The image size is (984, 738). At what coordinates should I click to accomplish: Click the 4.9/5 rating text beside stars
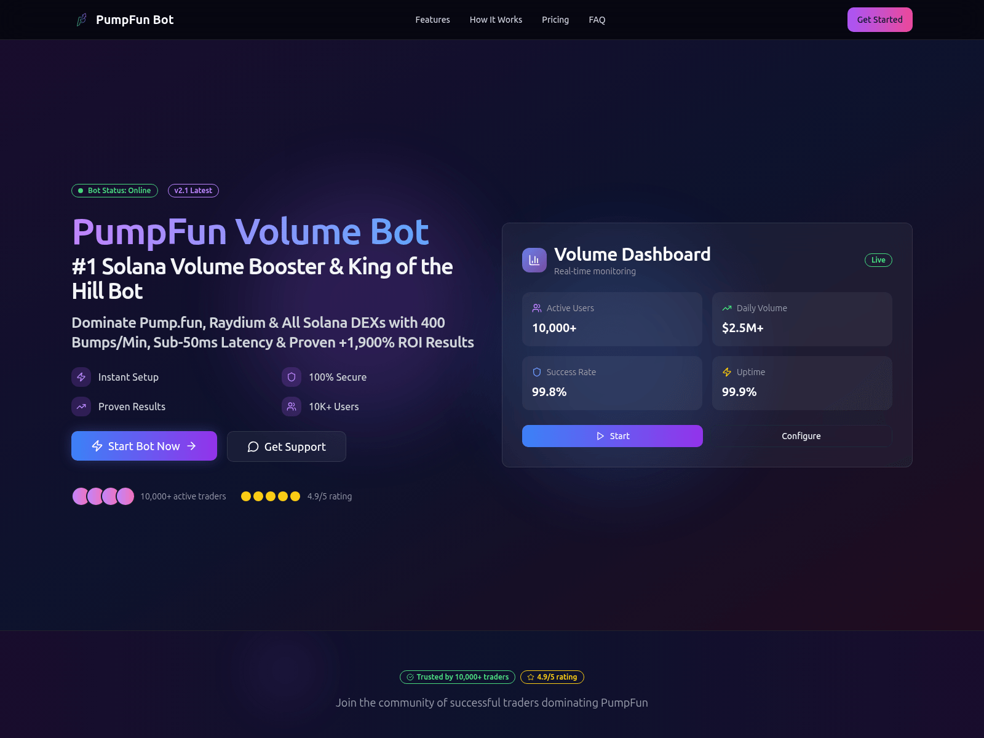click(330, 496)
